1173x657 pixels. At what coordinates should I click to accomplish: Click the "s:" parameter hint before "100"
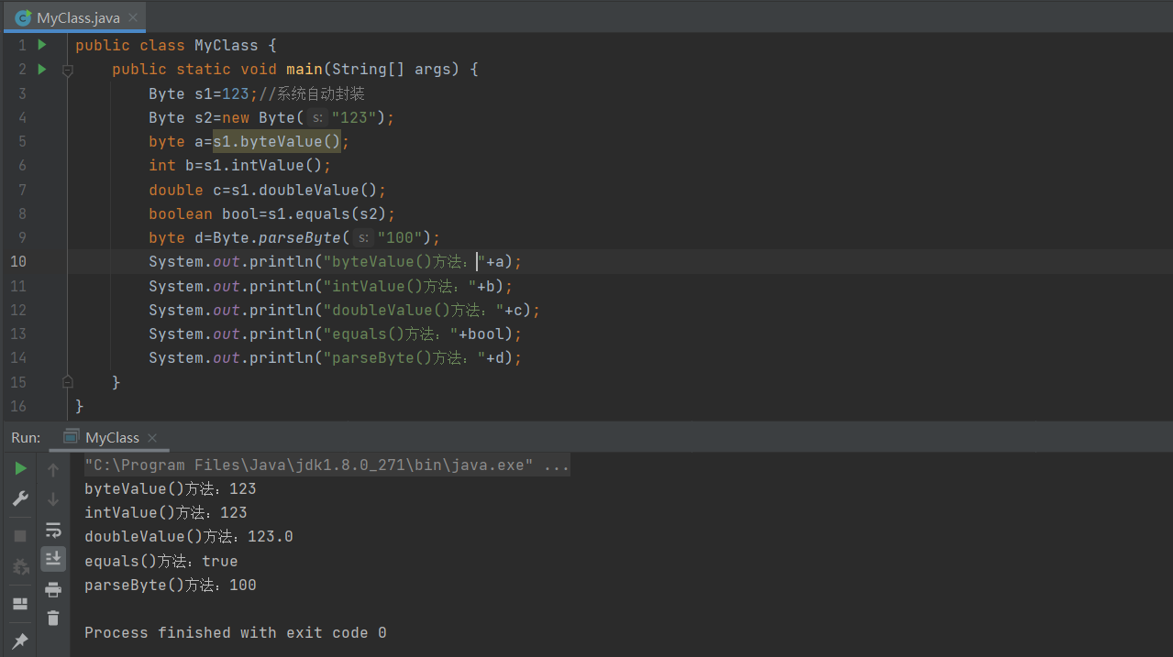364,237
